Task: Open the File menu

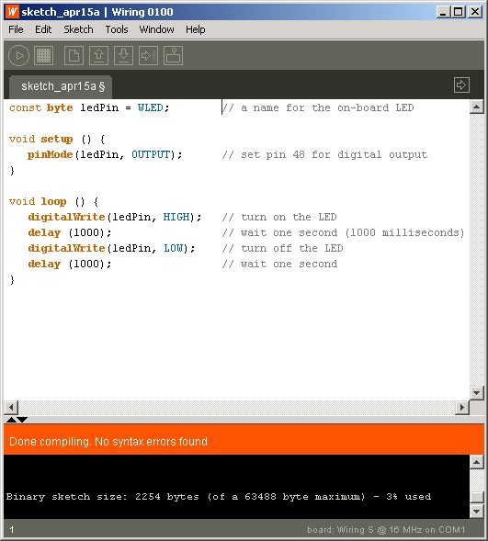Action: point(16,29)
